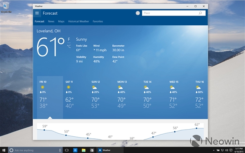Open the hamburger navigation menu
Screen dimensions: 245x153
(x=37, y=13)
